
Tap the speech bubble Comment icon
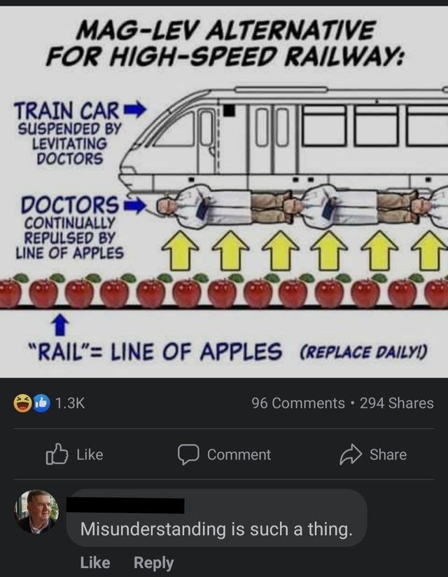tap(188, 454)
